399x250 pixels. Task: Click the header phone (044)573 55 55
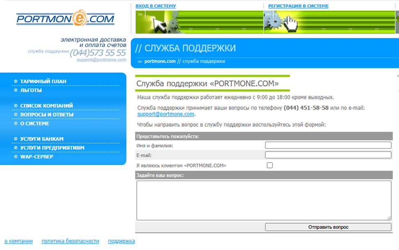(x=98, y=53)
